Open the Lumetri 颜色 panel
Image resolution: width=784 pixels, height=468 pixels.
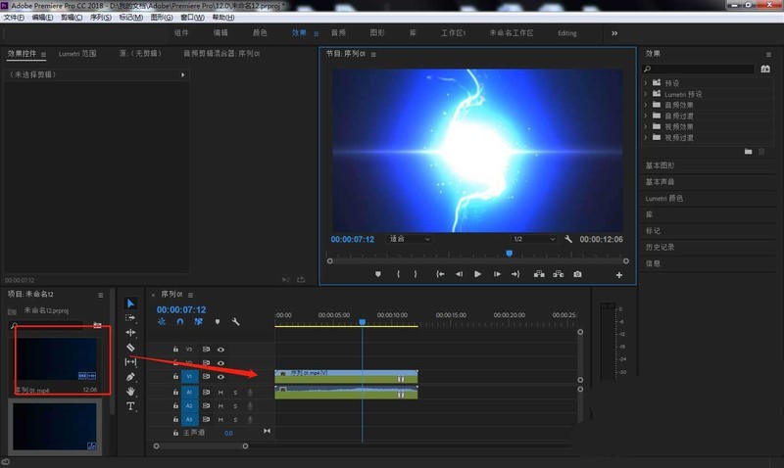(x=663, y=199)
